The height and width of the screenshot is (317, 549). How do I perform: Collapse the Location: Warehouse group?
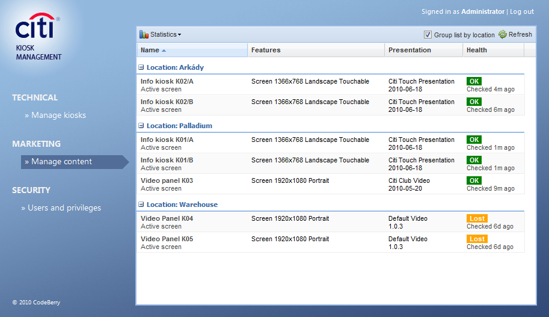coord(141,204)
